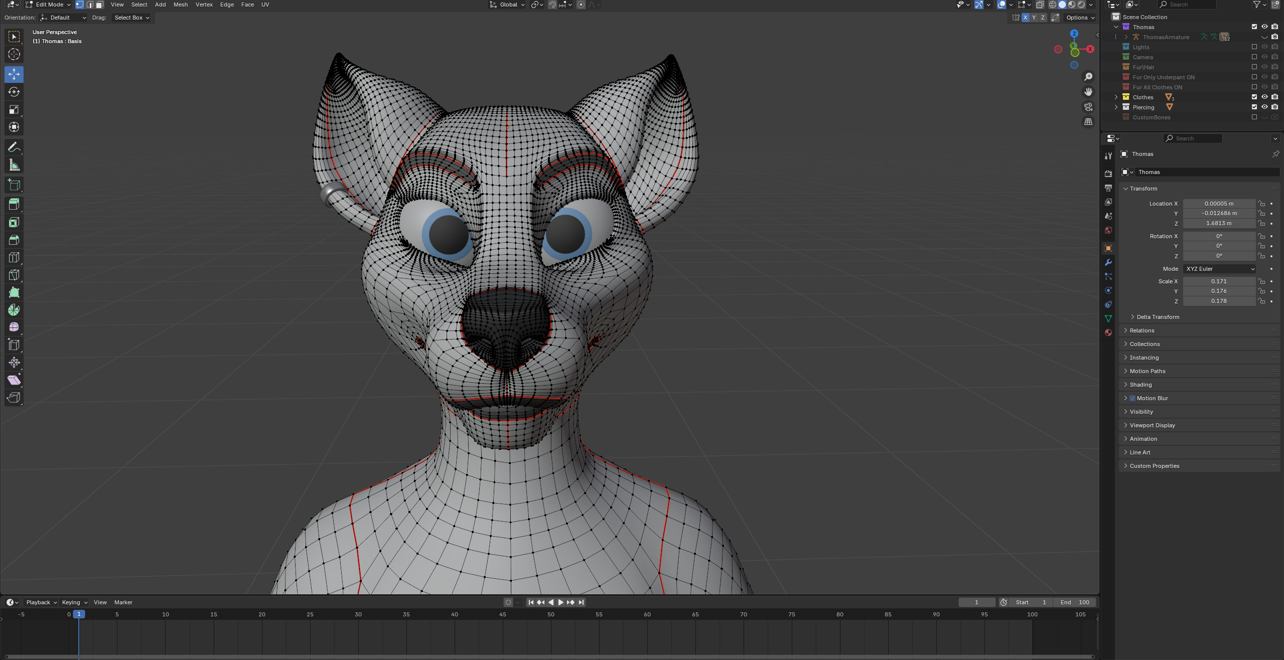Screen dimensions: 1284x660
Task: Open the Select menu
Action: tap(139, 5)
